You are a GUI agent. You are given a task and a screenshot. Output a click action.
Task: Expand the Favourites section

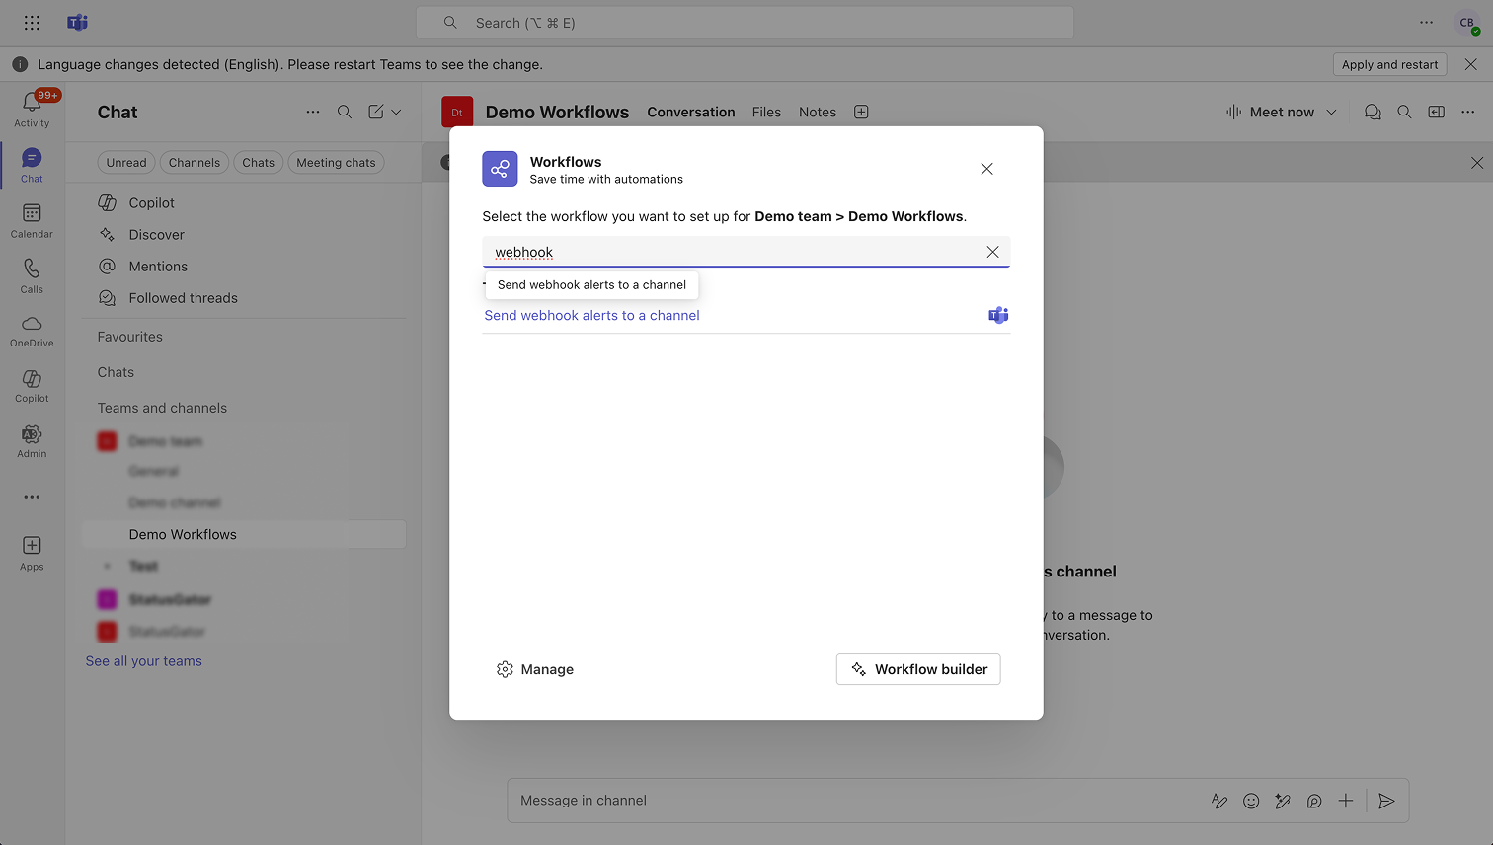pos(130,337)
